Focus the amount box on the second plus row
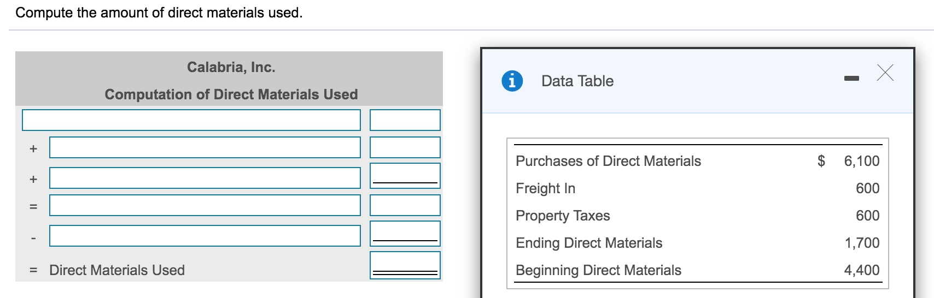The height and width of the screenshot is (298, 934). click(x=405, y=176)
